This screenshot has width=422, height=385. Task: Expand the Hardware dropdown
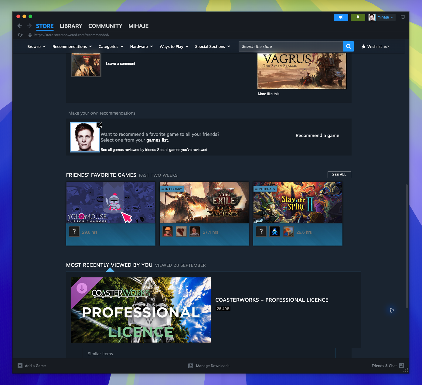pos(141,46)
